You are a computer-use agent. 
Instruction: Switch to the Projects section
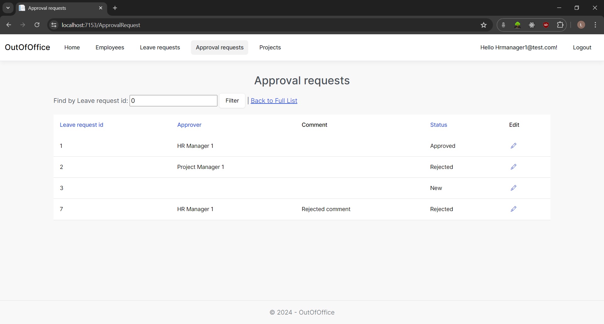(270, 47)
